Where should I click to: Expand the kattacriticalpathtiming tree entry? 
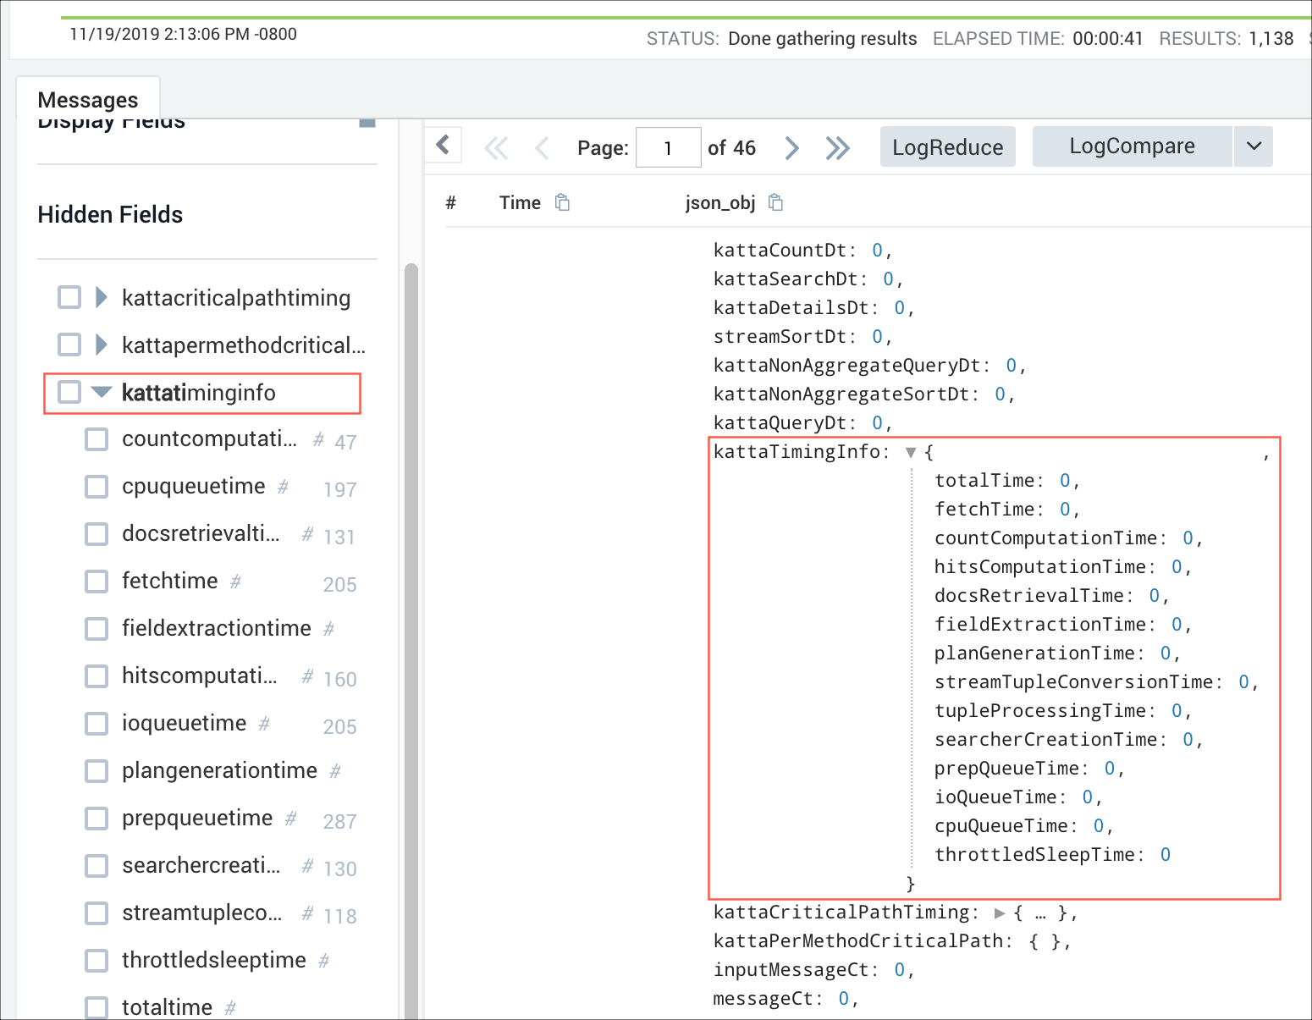[x=100, y=297]
